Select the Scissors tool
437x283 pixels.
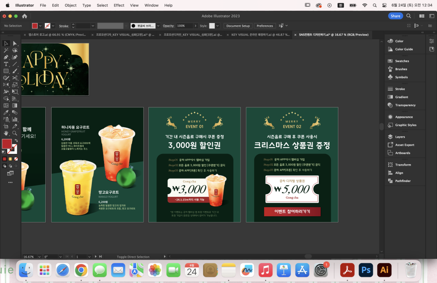tap(15, 78)
